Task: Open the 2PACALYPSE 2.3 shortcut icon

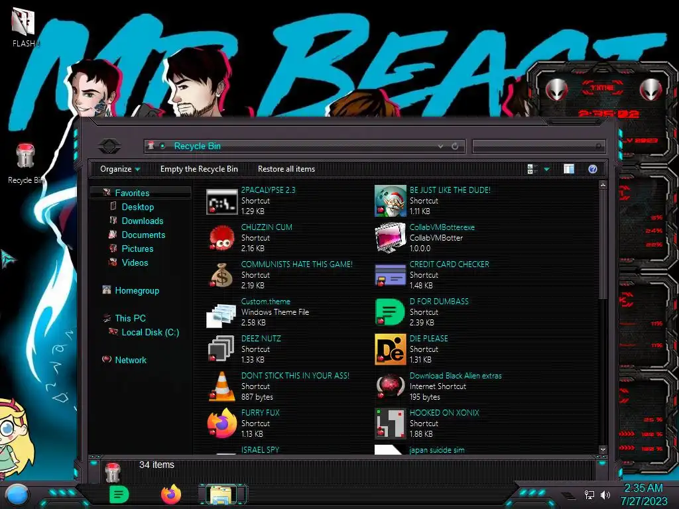Action: click(221, 201)
